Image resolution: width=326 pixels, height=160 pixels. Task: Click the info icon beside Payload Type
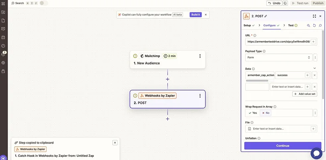(x=264, y=51)
